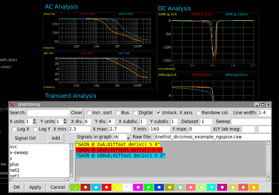Enable the Incr. sort checkbox
The width and height of the screenshot is (279, 195).
pos(89,113)
